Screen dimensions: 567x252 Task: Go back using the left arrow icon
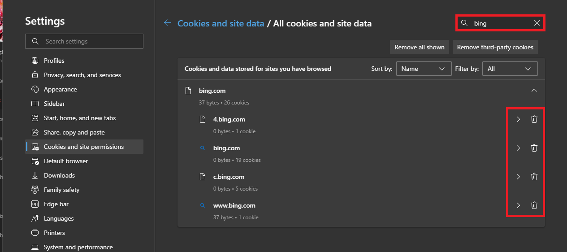(168, 23)
